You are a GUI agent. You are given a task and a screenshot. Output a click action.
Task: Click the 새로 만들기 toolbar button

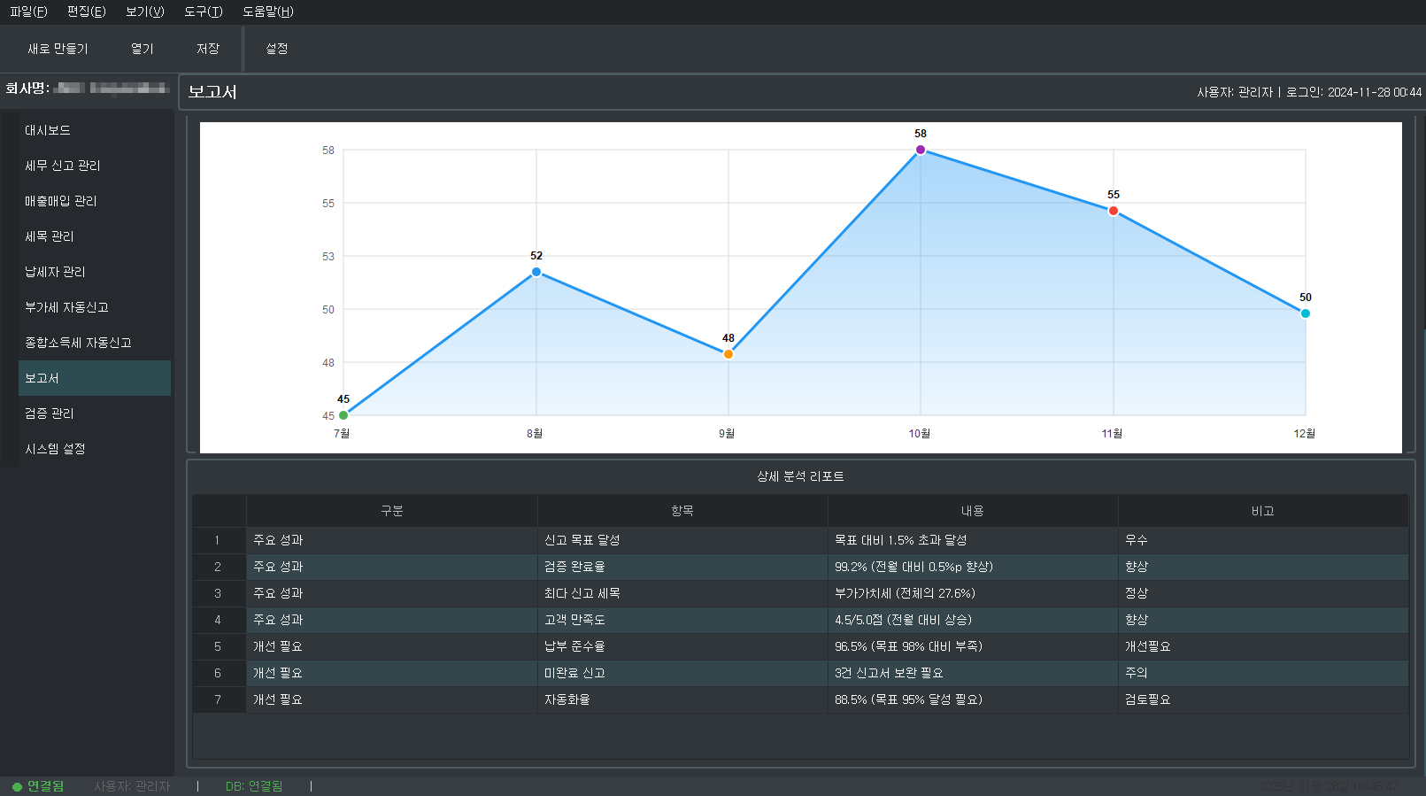tap(58, 49)
